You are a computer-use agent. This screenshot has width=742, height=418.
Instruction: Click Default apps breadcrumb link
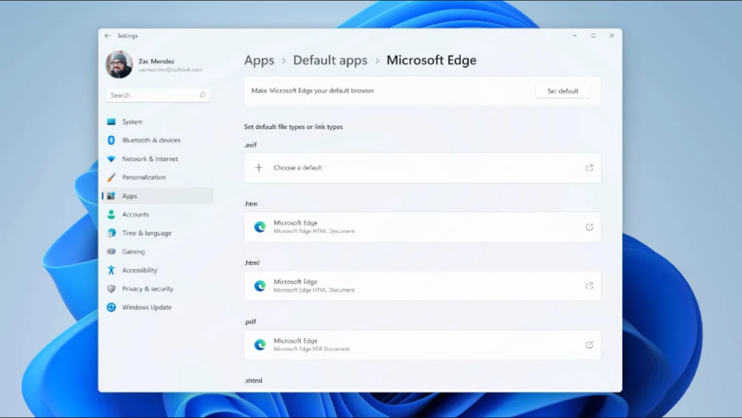pyautogui.click(x=330, y=60)
